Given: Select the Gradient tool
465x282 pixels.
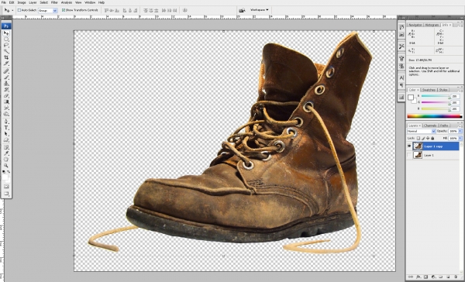Looking at the screenshot, I should [6, 101].
